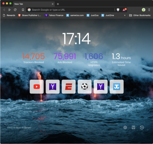The image size is (153, 144).
Task: Go forward with the forward arrow
Action: [x=9, y=10]
